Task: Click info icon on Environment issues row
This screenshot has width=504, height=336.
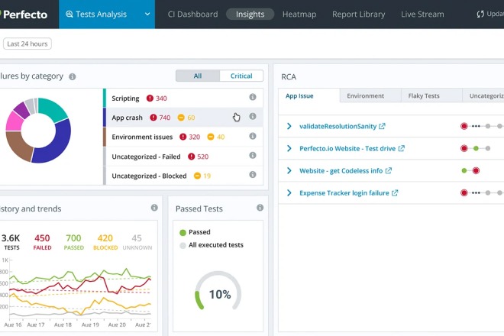Action: tap(253, 137)
